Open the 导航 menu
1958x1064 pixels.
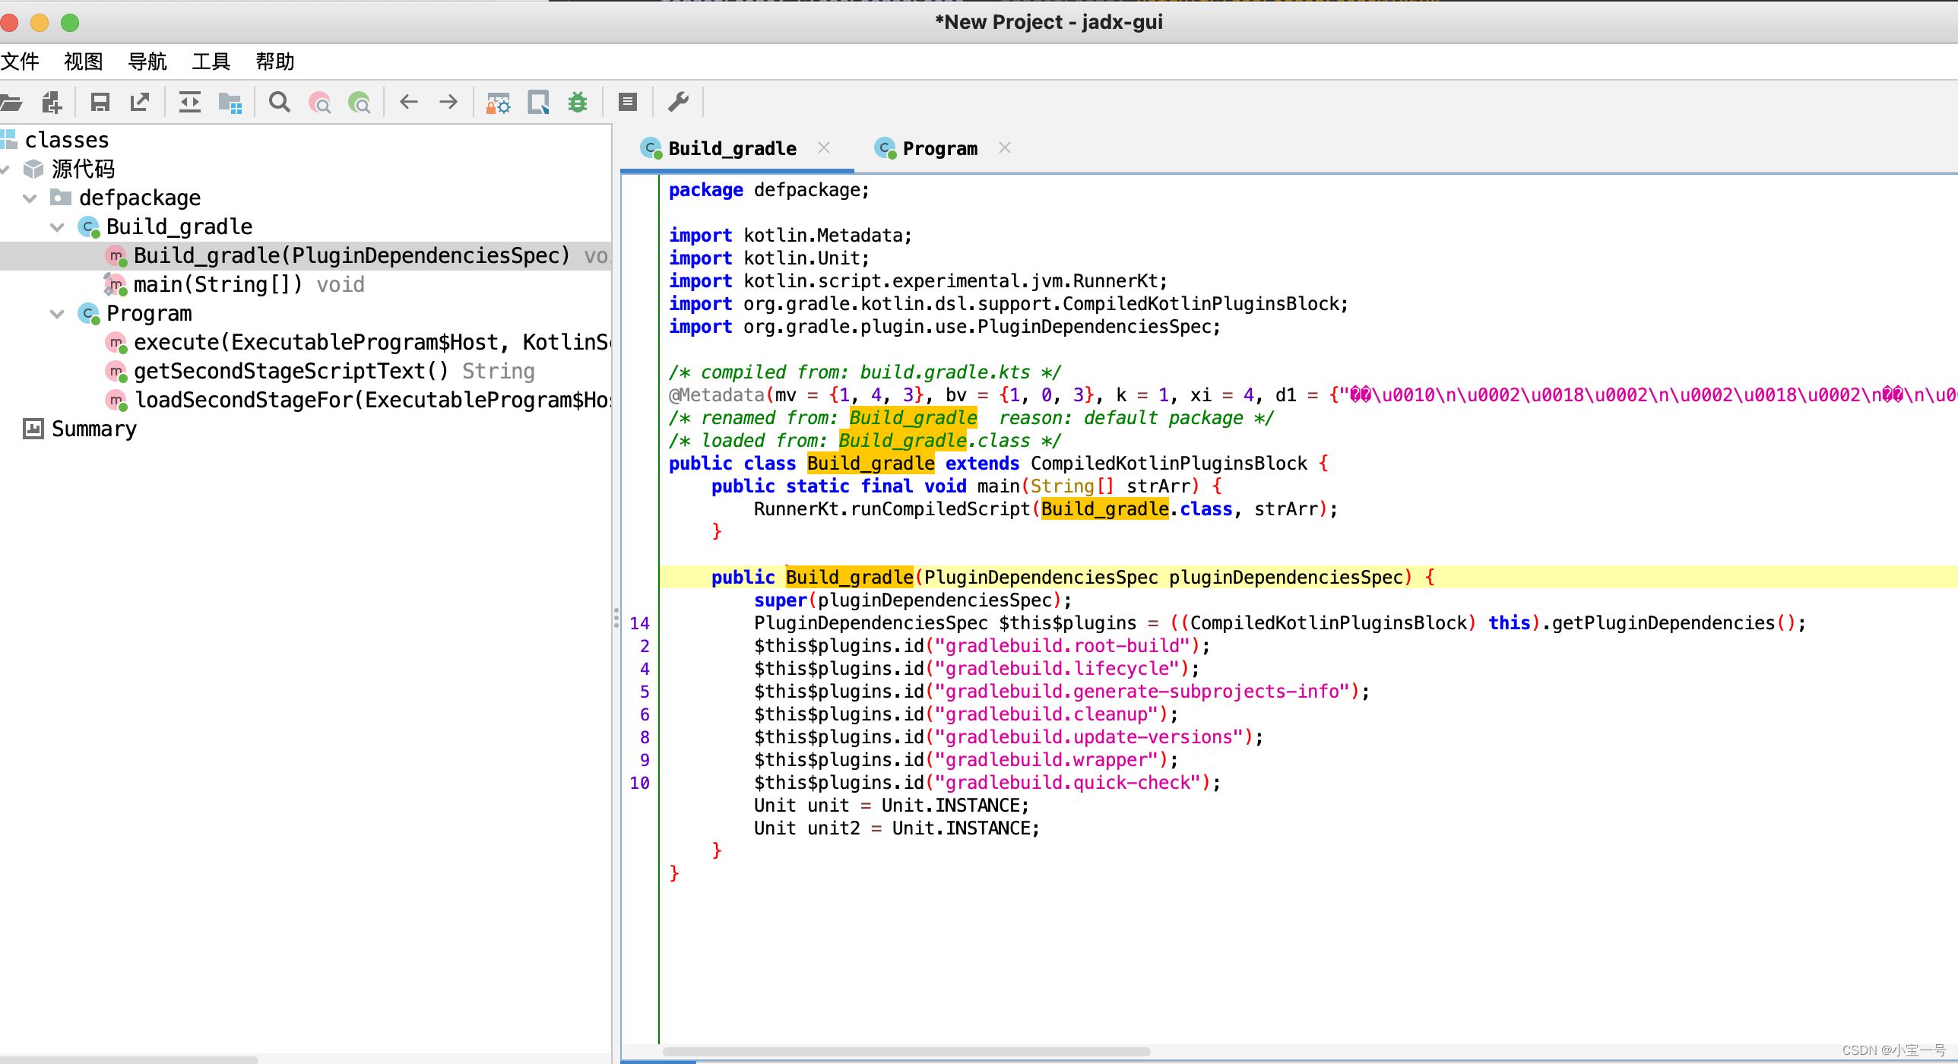tap(147, 62)
